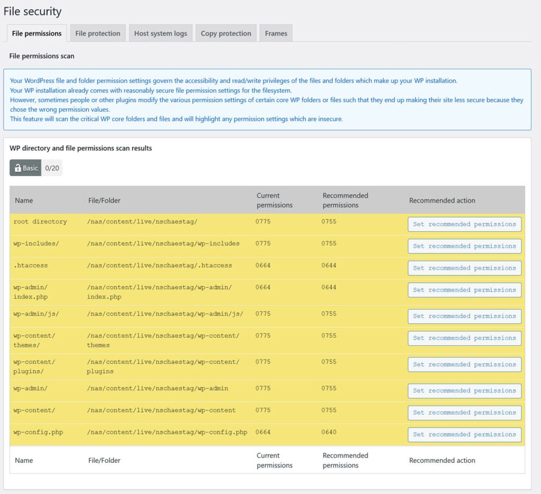
Task: Fix permissions for the wp-admin/js/ folder
Action: point(464,316)
